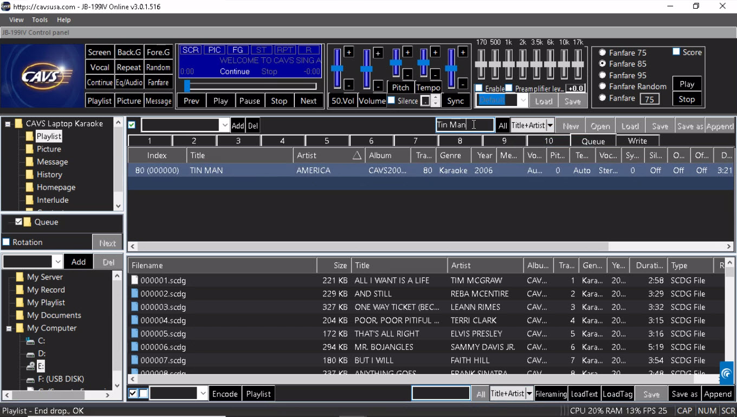Click the Encode button
Viewport: 737px width, 417px height.
tap(225, 394)
